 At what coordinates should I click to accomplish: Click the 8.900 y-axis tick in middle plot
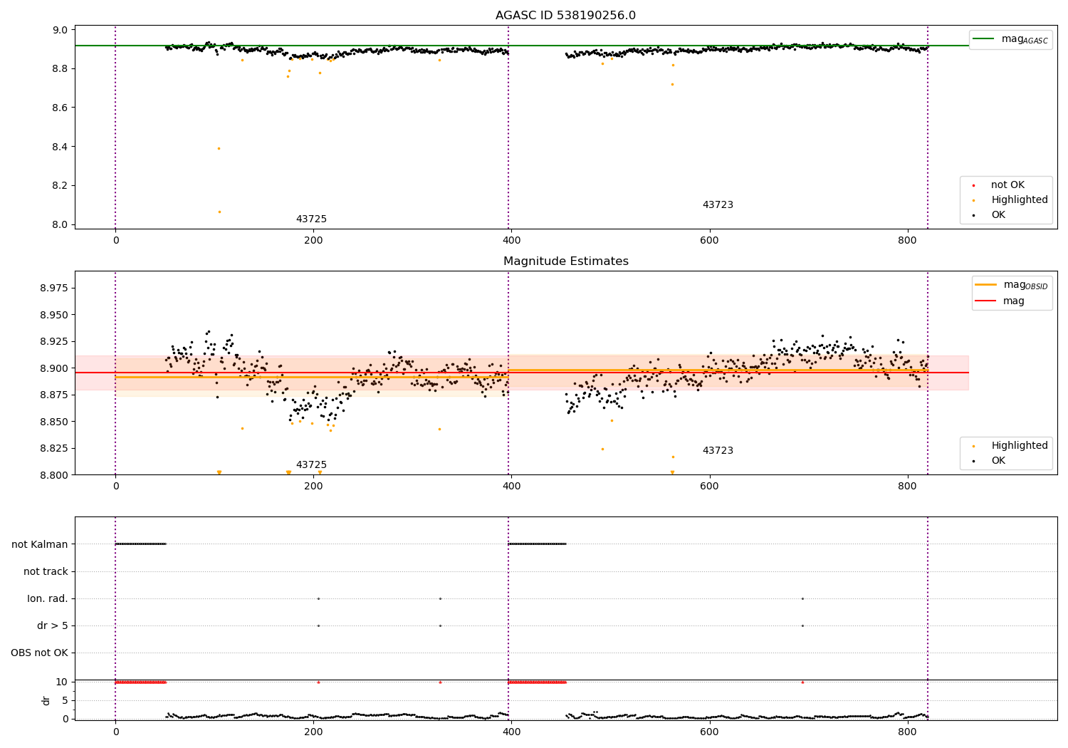(x=54, y=369)
